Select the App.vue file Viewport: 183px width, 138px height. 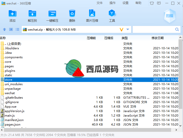click(89, 106)
